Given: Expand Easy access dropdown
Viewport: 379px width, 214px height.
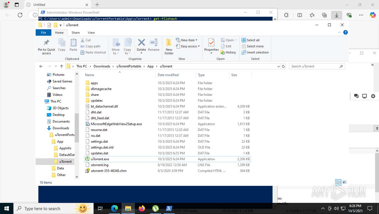Looking at the screenshot, I should click(188, 46).
